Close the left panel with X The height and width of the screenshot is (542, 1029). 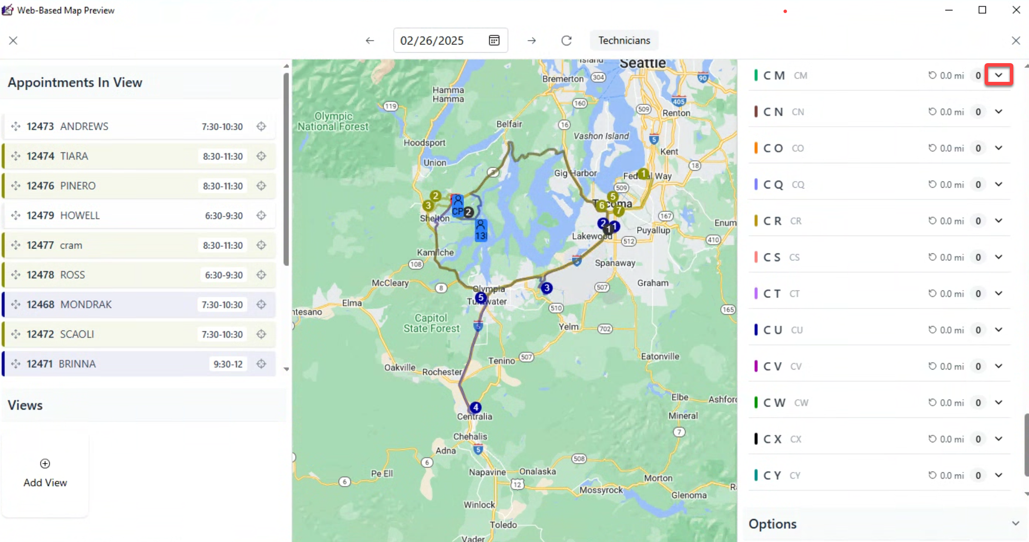(13, 40)
